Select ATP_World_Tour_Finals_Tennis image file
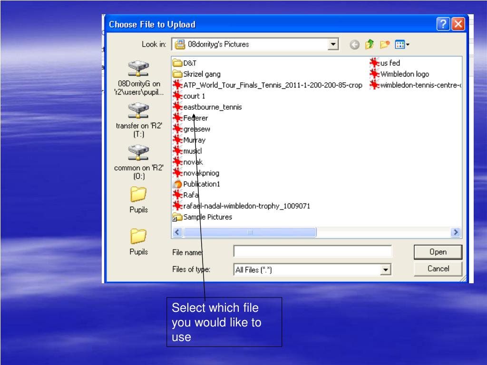 [x=267, y=85]
